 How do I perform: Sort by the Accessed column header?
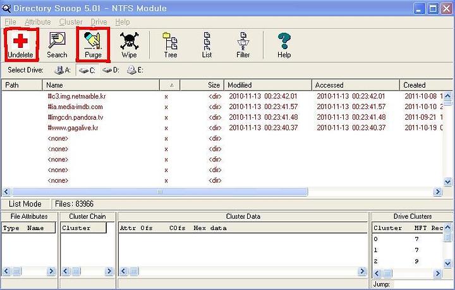[x=356, y=85]
